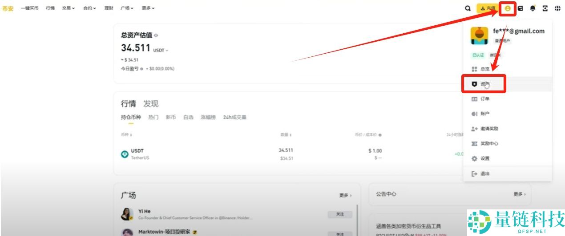
Task: Switch to the 发现 tab
Action: coord(151,104)
